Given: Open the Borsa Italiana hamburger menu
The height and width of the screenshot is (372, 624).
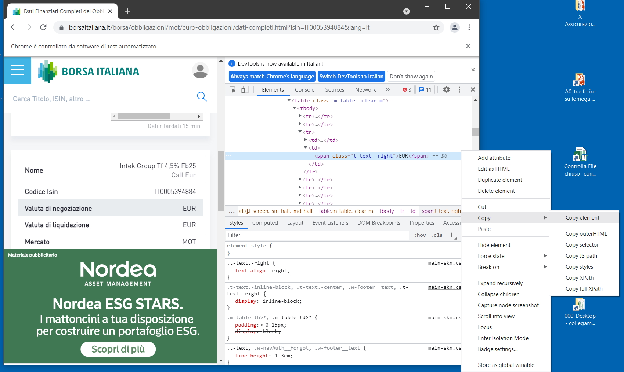Looking at the screenshot, I should (x=17, y=70).
